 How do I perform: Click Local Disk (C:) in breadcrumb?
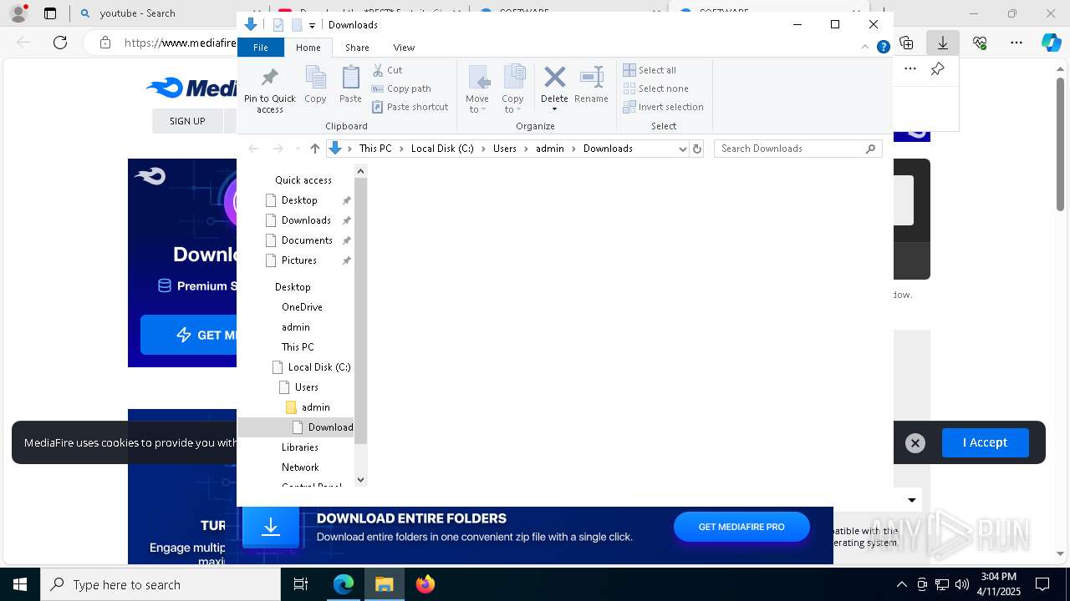pos(442,149)
